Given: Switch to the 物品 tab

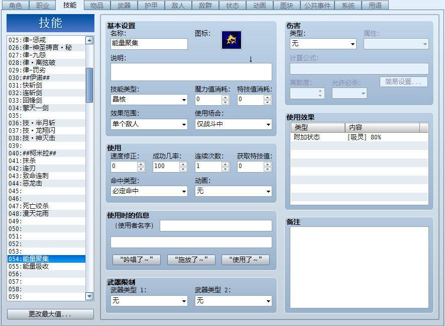Looking at the screenshot, I should point(97,6).
